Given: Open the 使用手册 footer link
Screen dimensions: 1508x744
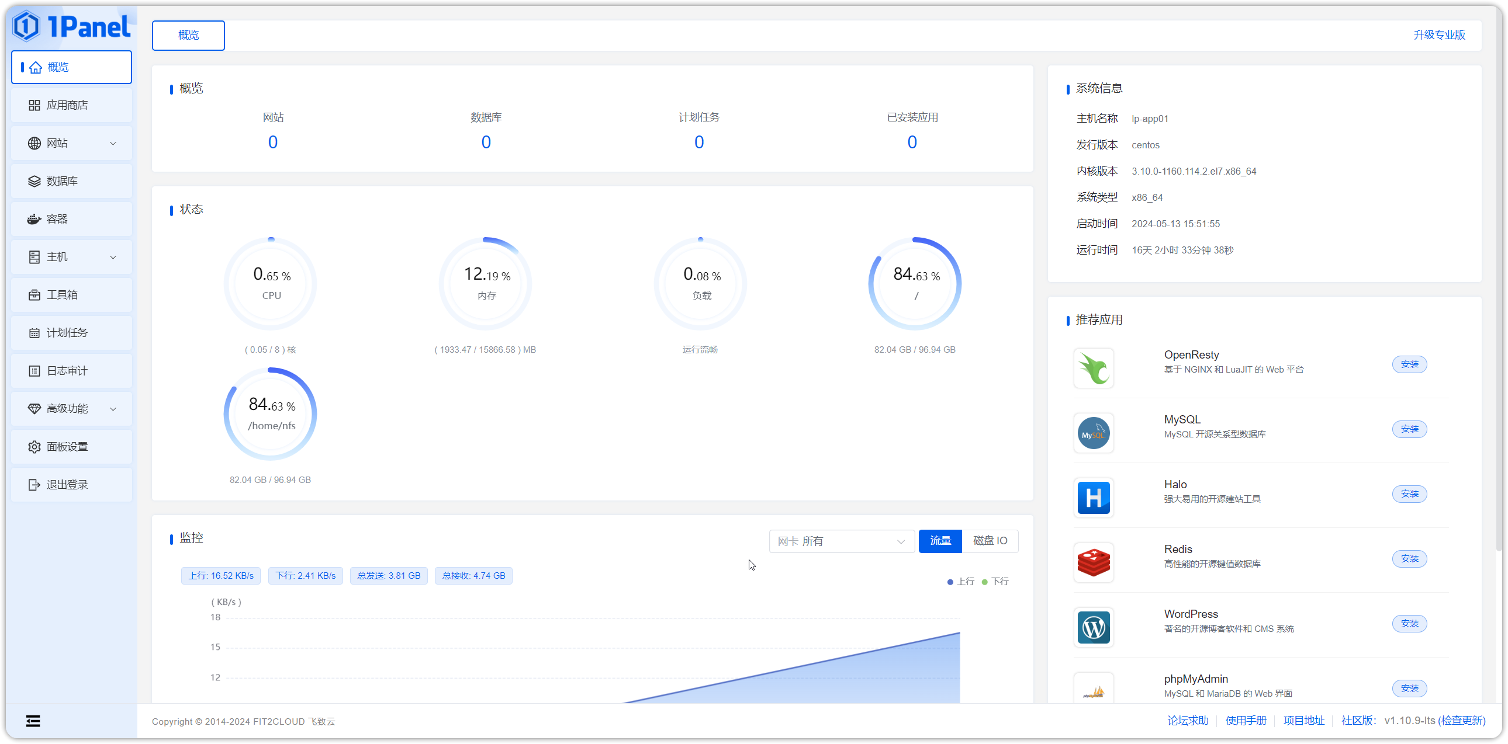Looking at the screenshot, I should coord(1246,721).
